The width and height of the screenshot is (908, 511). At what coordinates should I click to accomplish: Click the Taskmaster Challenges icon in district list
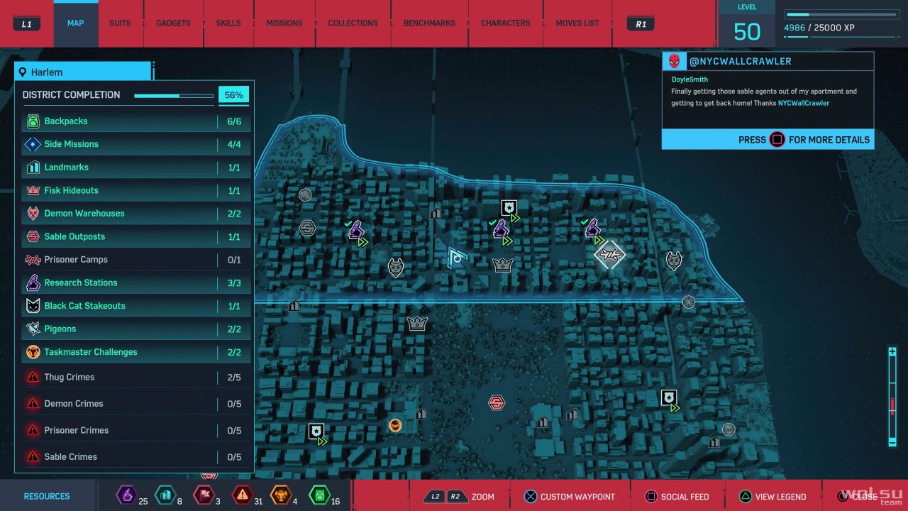click(x=33, y=352)
